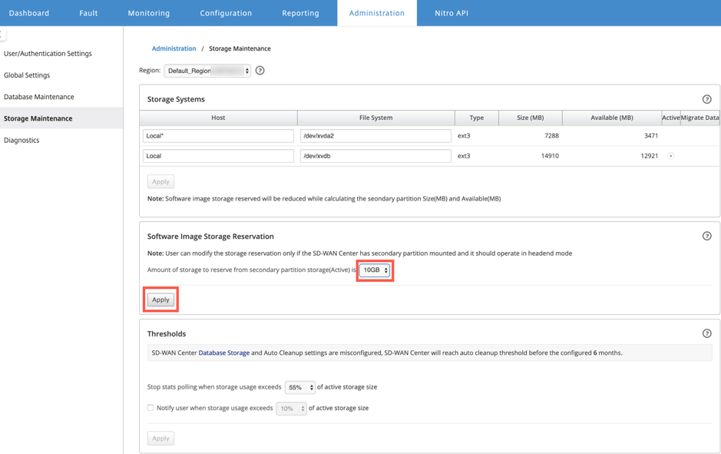Open help icon next to Region dropdown

260,71
